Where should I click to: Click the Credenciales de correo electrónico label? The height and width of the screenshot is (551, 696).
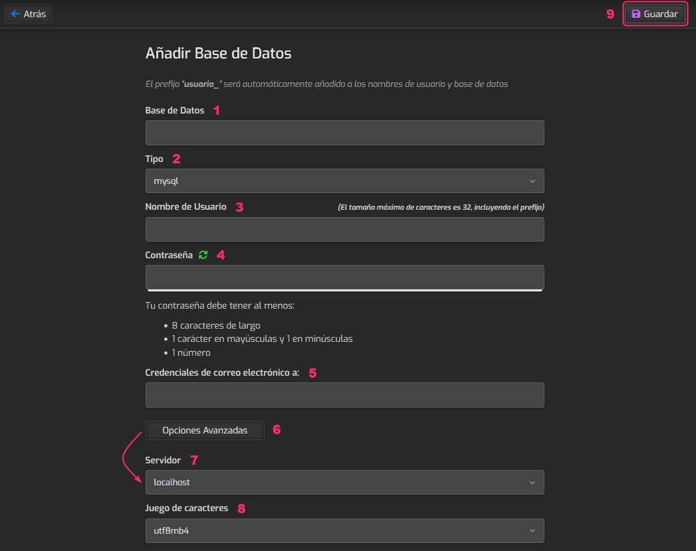click(x=222, y=372)
